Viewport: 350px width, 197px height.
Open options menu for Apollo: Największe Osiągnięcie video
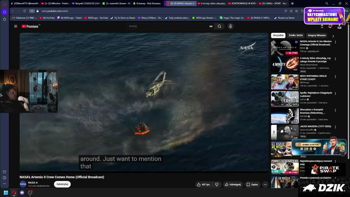tap(335, 94)
